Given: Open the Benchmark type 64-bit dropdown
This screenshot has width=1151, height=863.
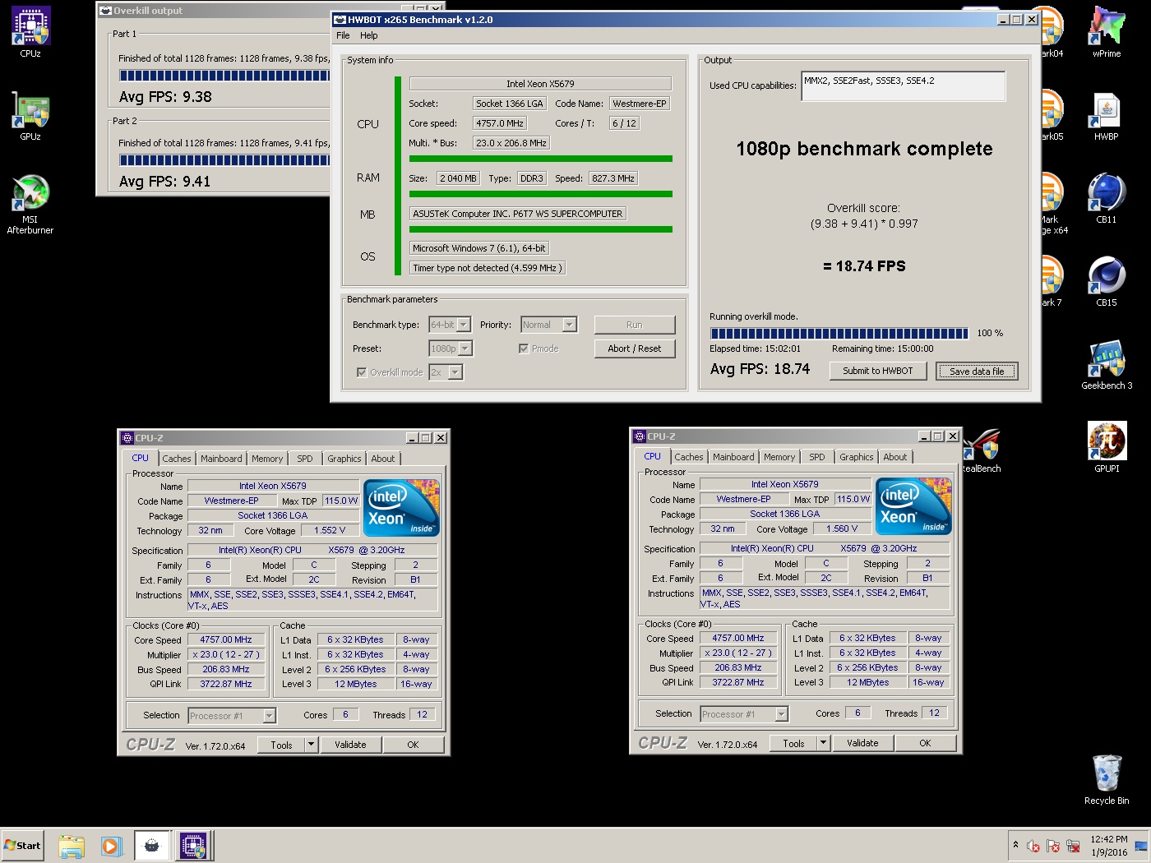Looking at the screenshot, I should coord(450,325).
